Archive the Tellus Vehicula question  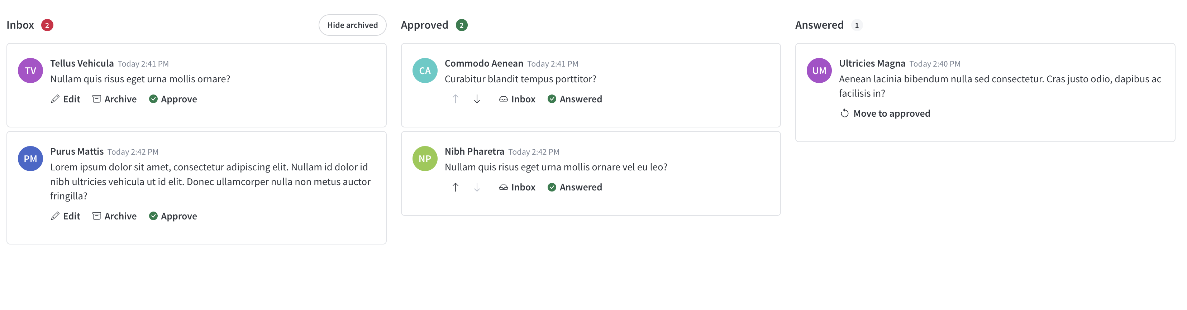click(114, 99)
